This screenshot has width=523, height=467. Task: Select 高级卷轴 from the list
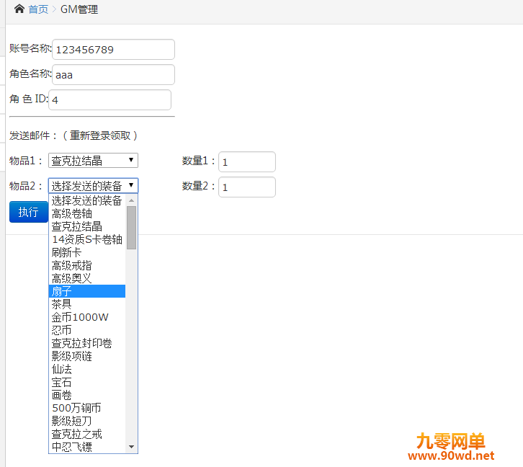[x=87, y=213]
